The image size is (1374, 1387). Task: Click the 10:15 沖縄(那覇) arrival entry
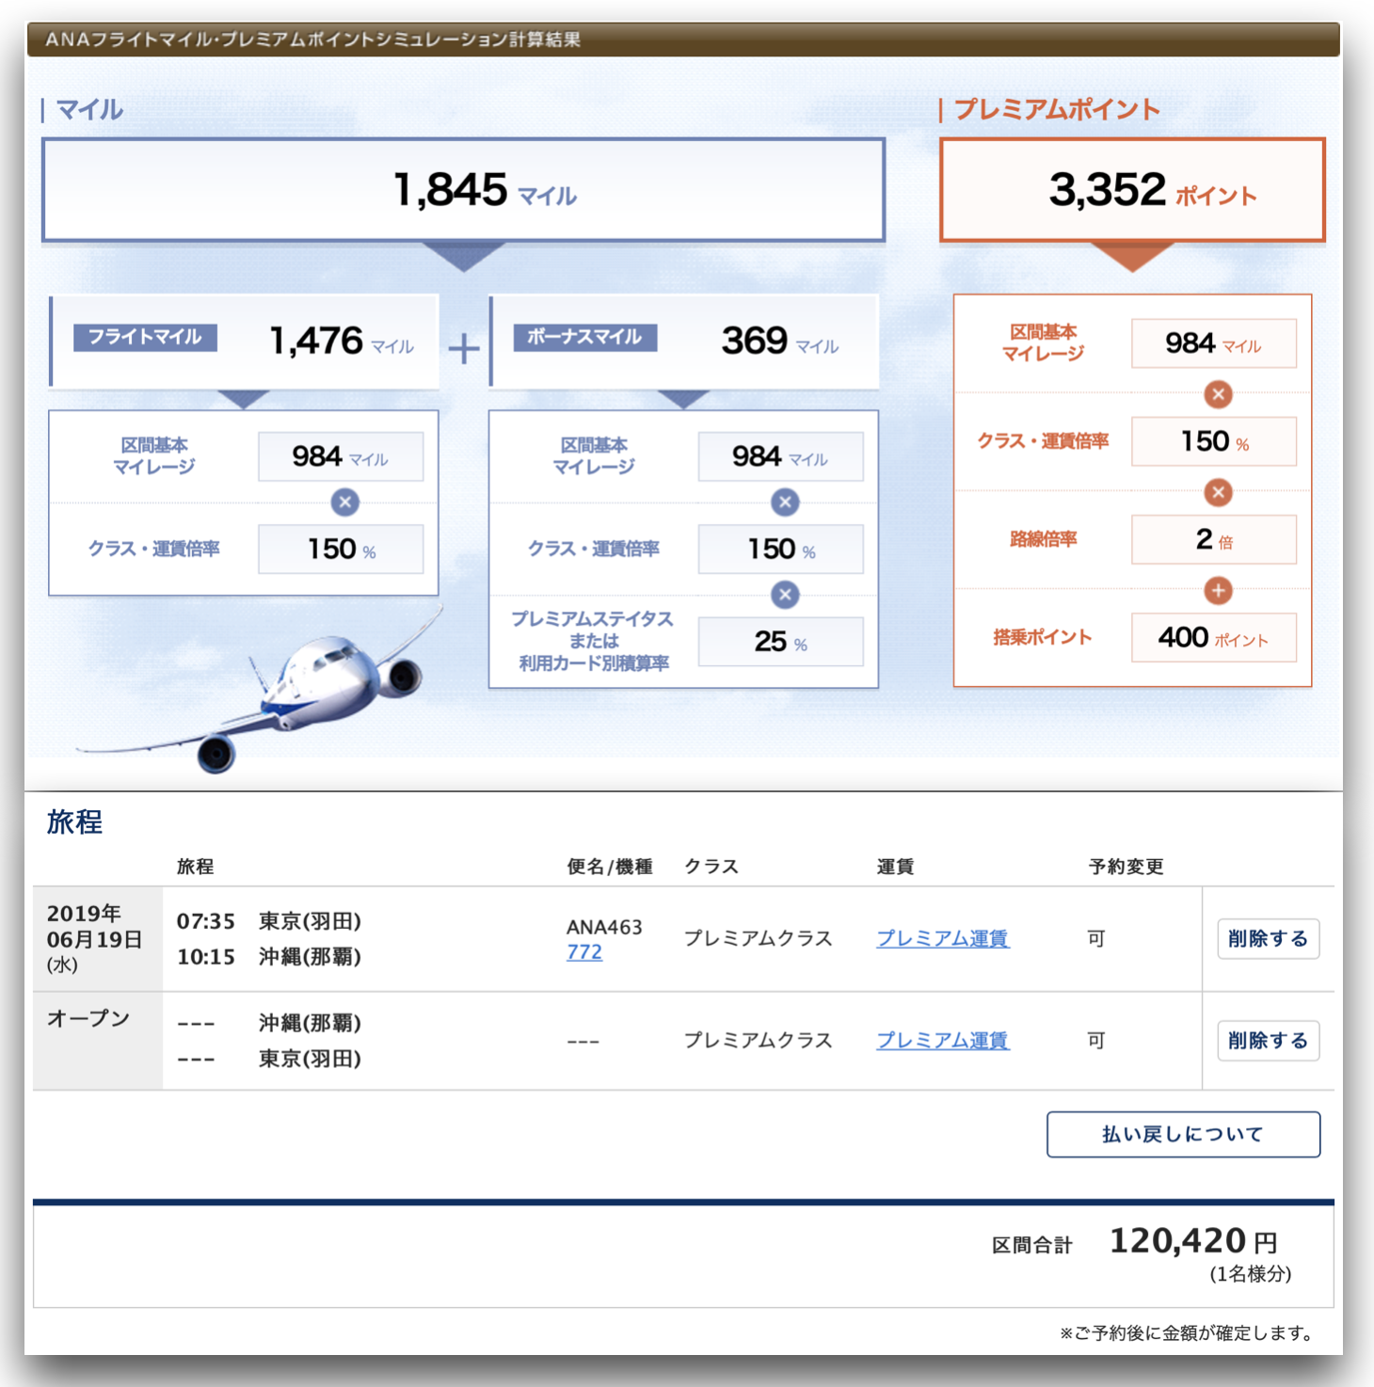269,957
